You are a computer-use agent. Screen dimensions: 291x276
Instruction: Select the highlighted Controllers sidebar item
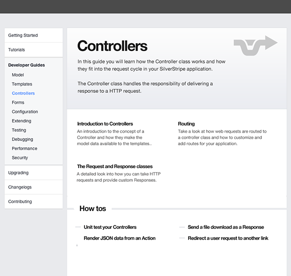23,93
